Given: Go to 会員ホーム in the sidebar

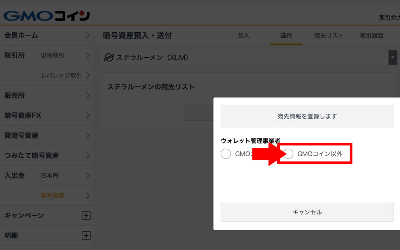Looking at the screenshot, I should [21, 35].
